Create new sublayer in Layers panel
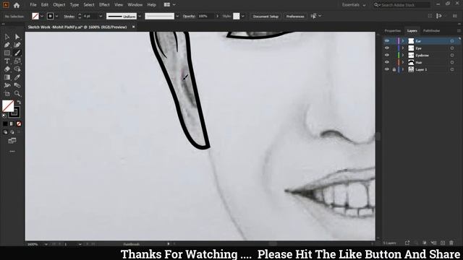Viewport: 463px width, 260px height. pos(433,243)
